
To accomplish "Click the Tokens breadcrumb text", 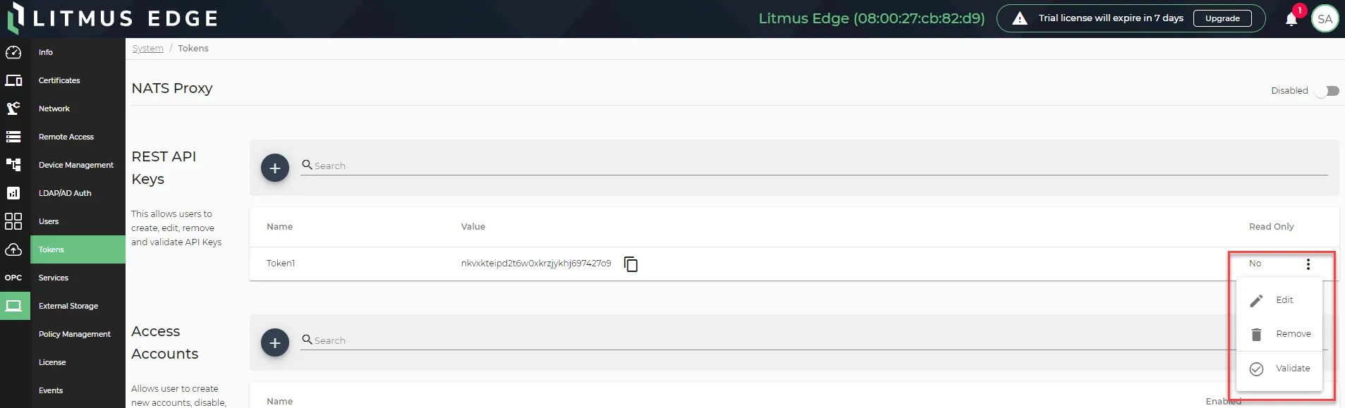I will pos(193,49).
